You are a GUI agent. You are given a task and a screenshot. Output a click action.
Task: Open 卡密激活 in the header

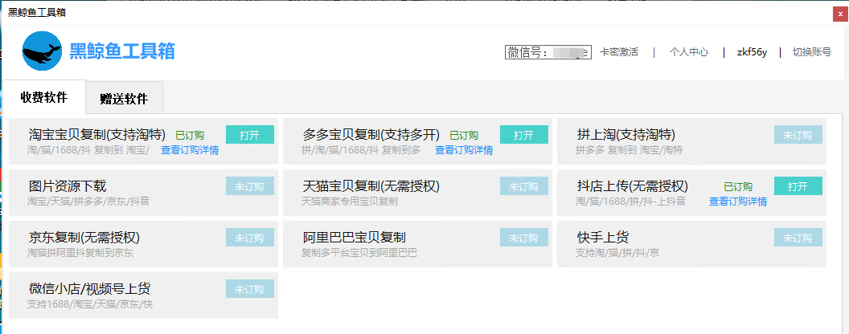click(619, 52)
